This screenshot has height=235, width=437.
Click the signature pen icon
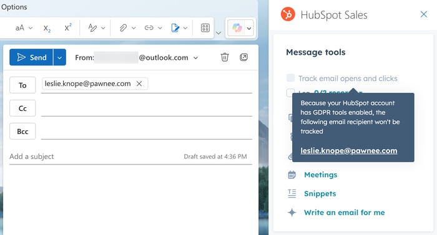click(175, 28)
